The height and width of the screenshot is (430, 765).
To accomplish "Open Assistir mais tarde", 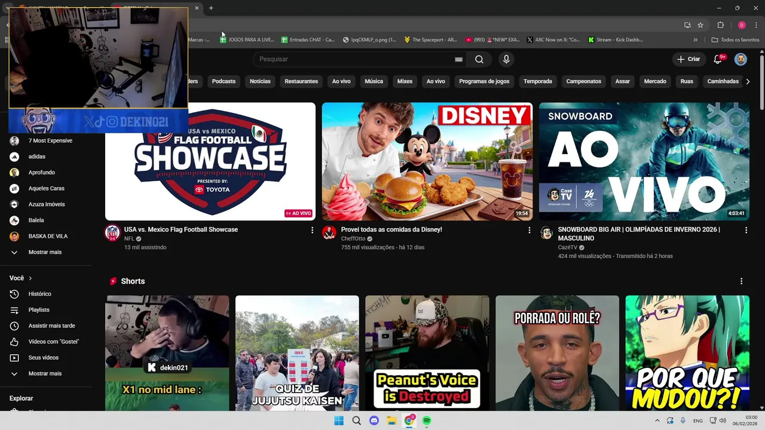I will (x=51, y=325).
